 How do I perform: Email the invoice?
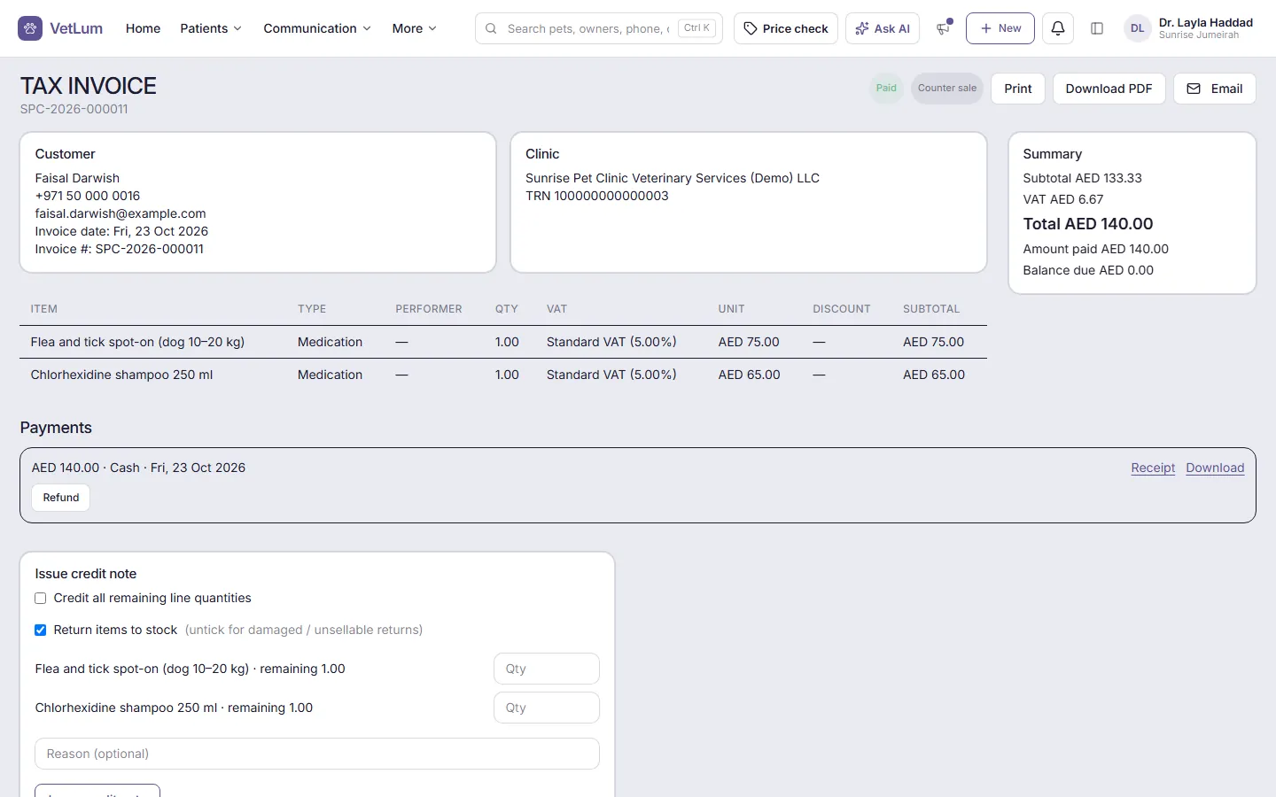1215,89
